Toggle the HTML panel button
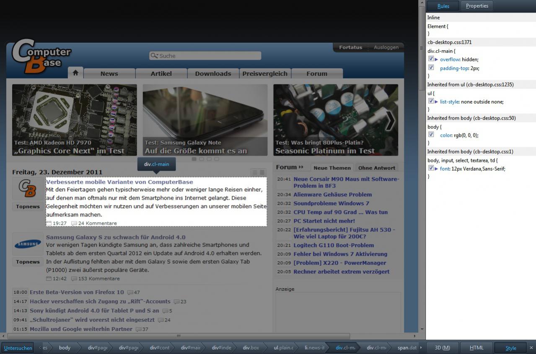 476,348
